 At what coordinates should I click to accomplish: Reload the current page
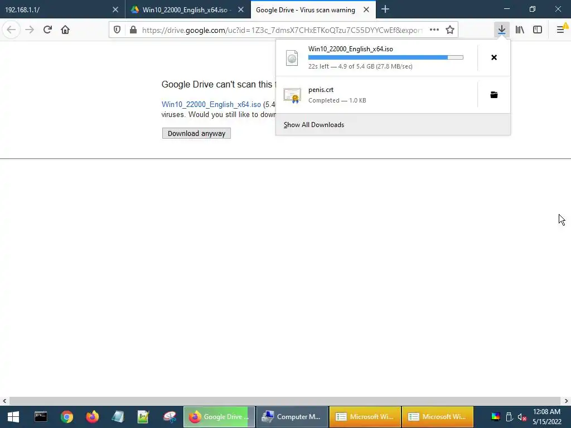[47, 30]
